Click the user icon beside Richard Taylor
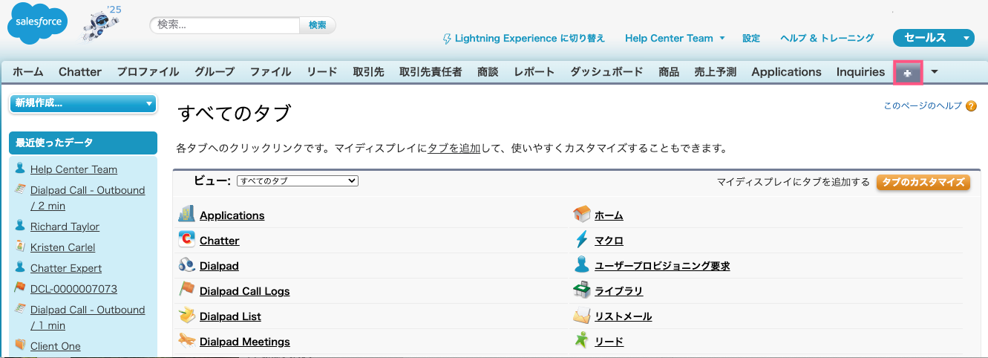 pos(20,226)
